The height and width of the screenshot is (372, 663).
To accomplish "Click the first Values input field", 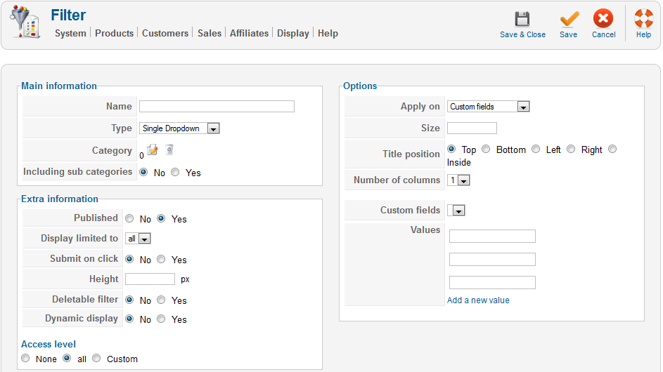I will click(492, 236).
